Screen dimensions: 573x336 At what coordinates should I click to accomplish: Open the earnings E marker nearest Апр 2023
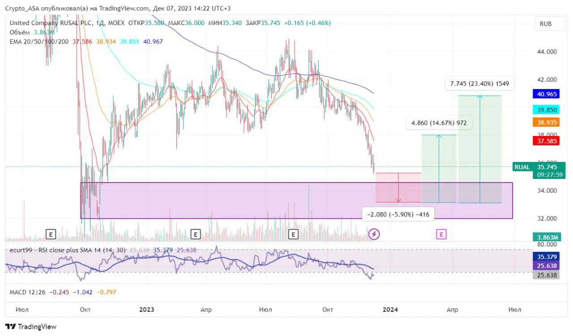pyautogui.click(x=195, y=234)
